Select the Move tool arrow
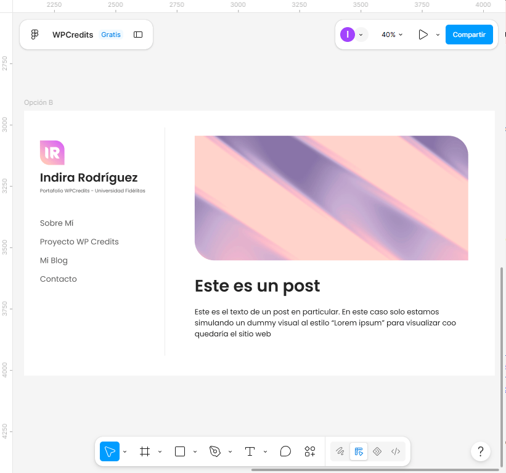 [110, 451]
